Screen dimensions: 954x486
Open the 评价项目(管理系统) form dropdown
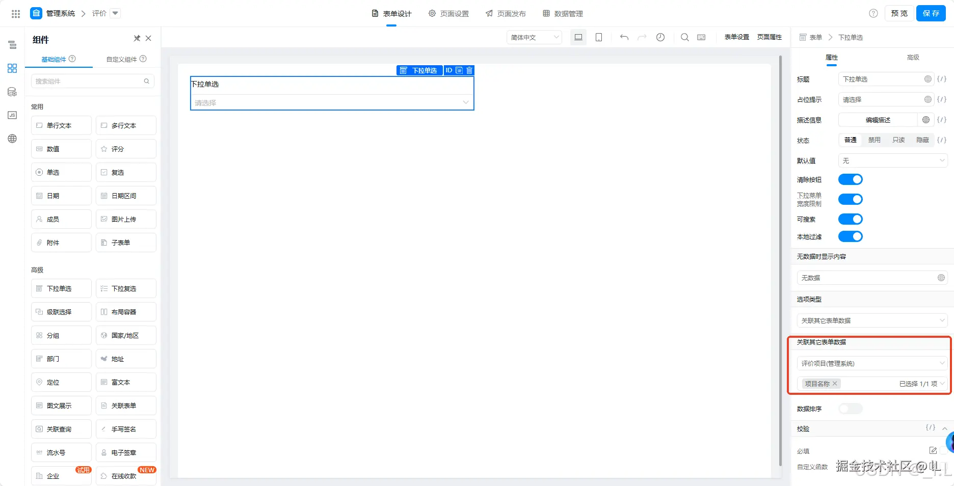click(x=872, y=363)
